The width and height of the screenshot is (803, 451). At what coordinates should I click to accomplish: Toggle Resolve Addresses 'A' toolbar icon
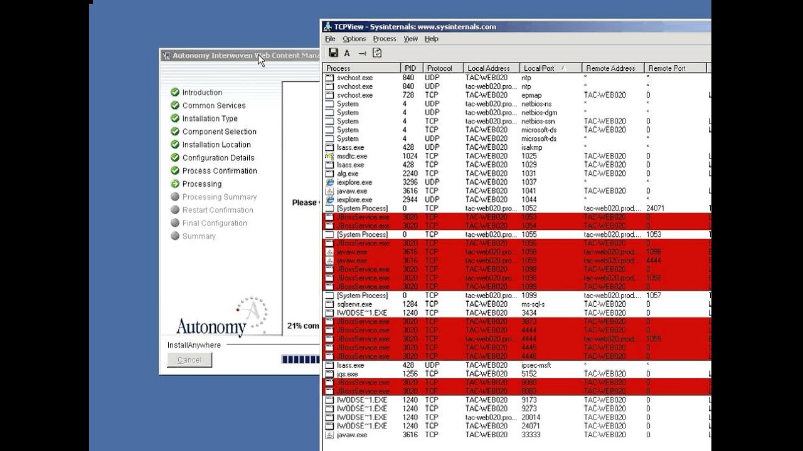[347, 53]
